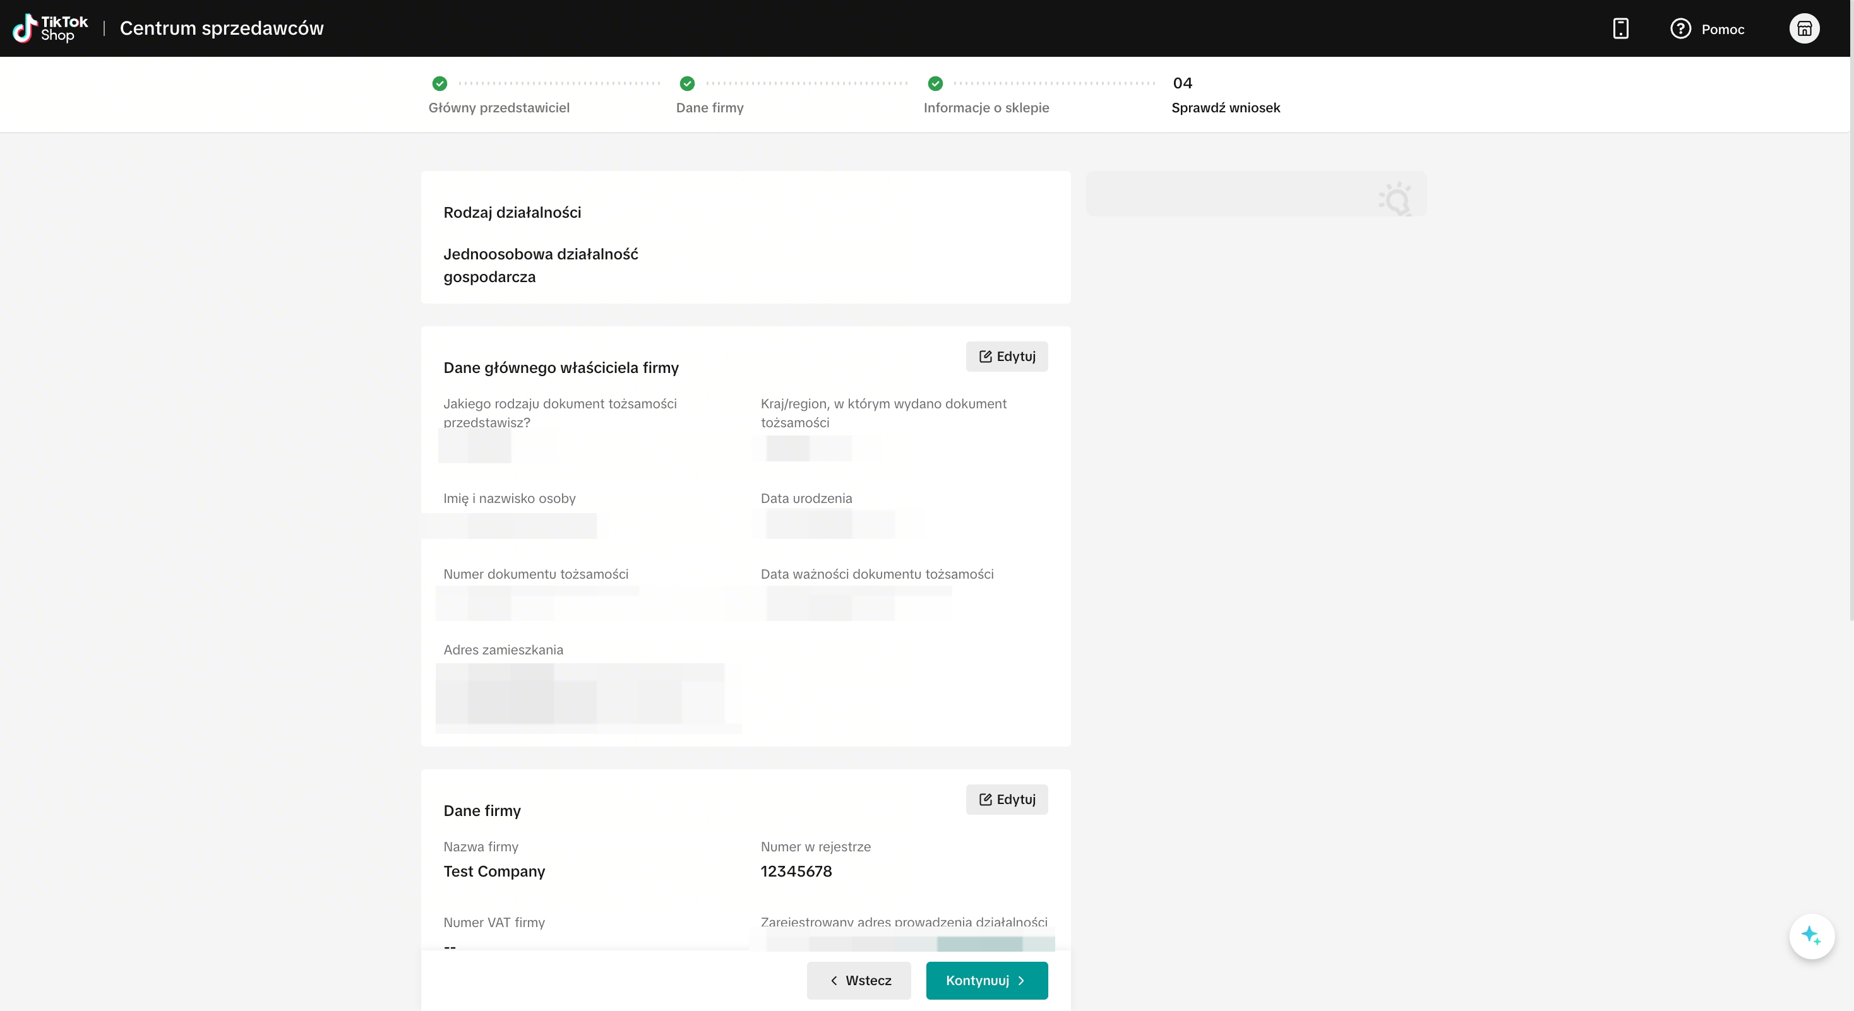Click the Rodzaj działalności heading

513,213
